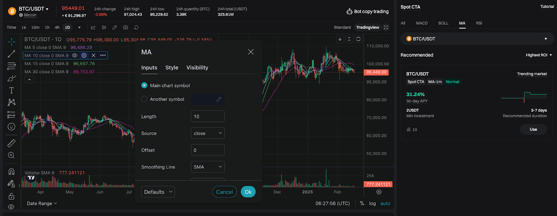Select the brush drawing tool
Screen dimensions: 557x216
point(11,78)
